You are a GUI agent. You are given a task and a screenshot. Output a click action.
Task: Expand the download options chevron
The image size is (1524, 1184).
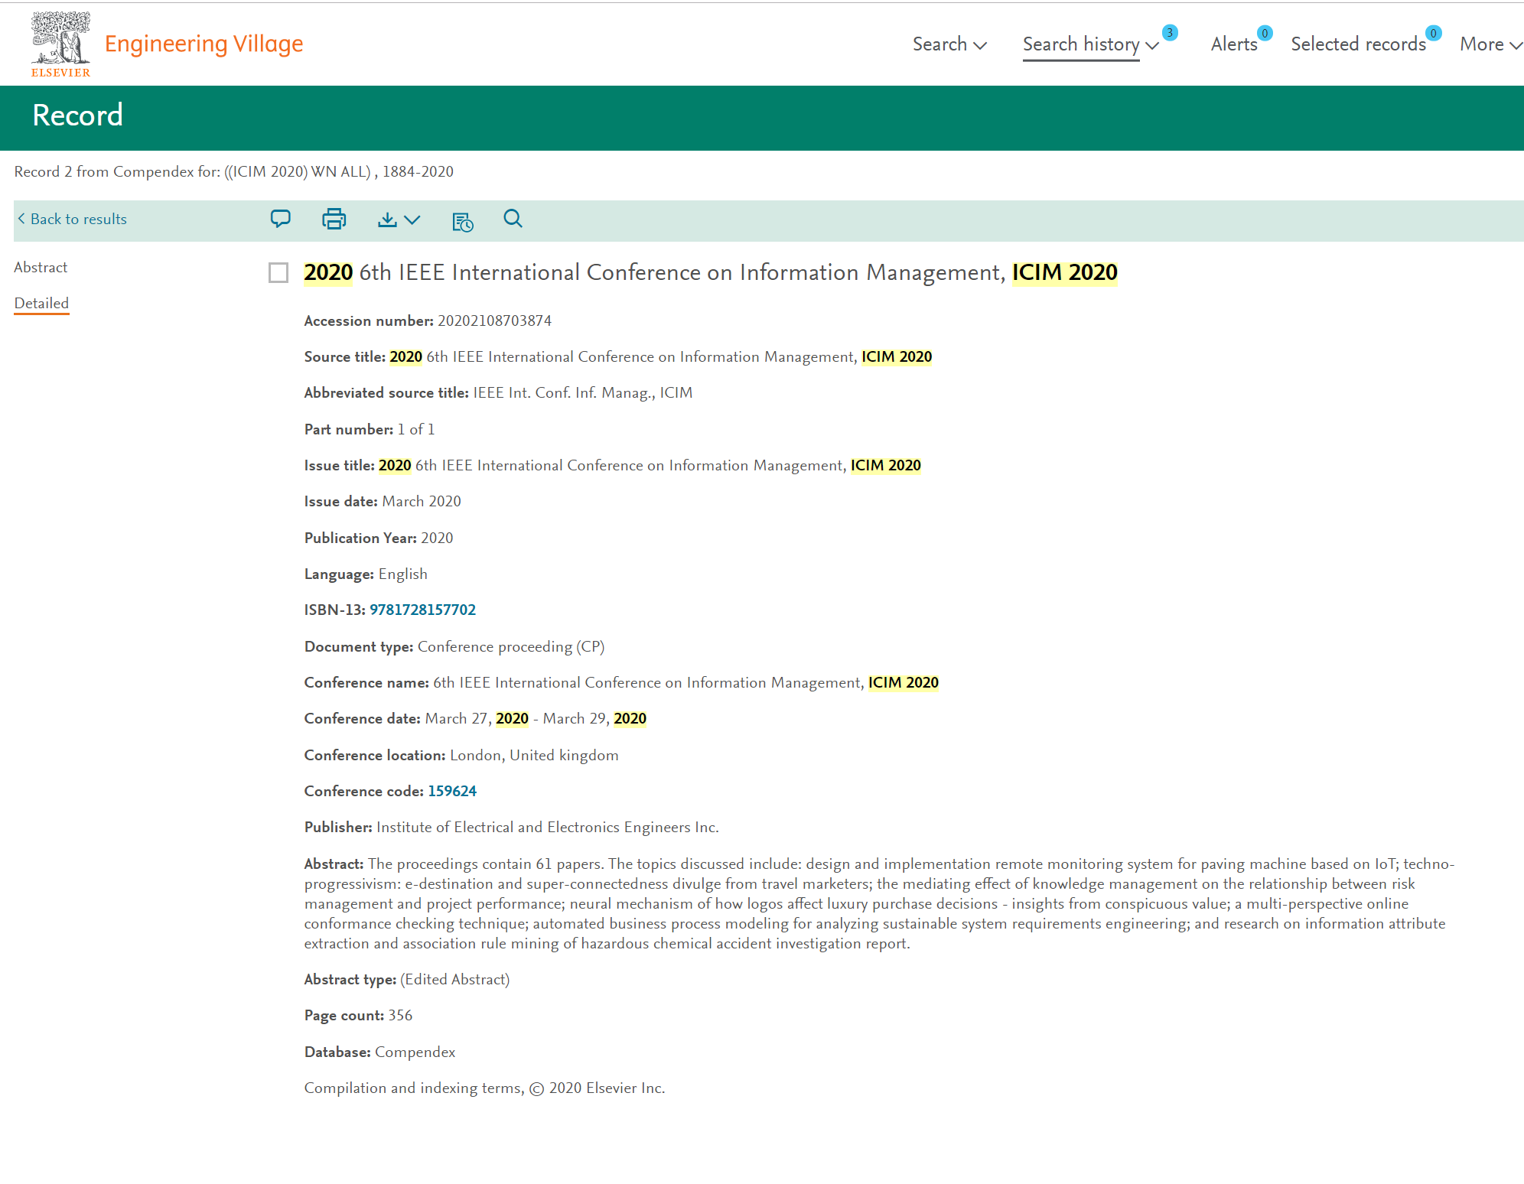coord(412,220)
